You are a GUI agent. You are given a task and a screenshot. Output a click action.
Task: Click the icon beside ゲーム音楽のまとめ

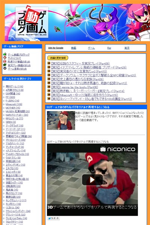point(5,69)
